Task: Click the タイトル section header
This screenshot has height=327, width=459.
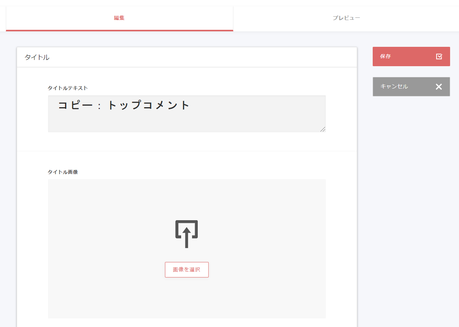Action: coord(37,58)
